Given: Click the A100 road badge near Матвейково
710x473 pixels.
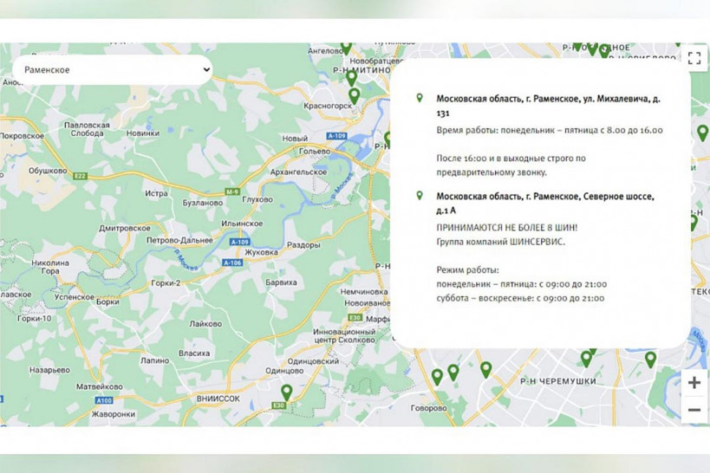Looking at the screenshot, I should point(104,400).
